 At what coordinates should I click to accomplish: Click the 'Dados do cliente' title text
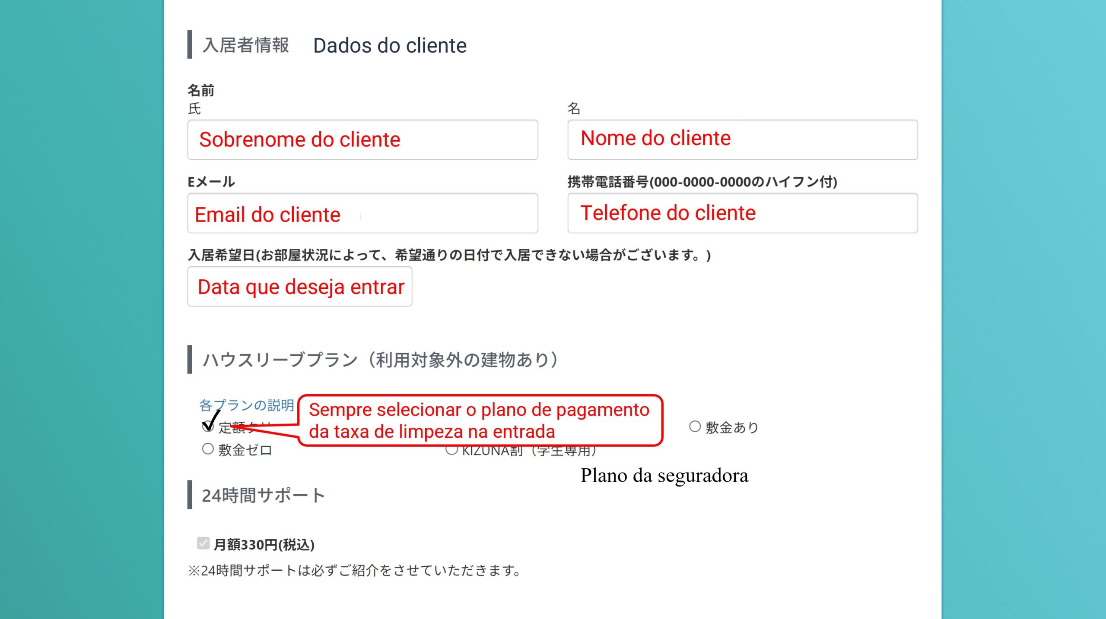pyautogui.click(x=390, y=45)
